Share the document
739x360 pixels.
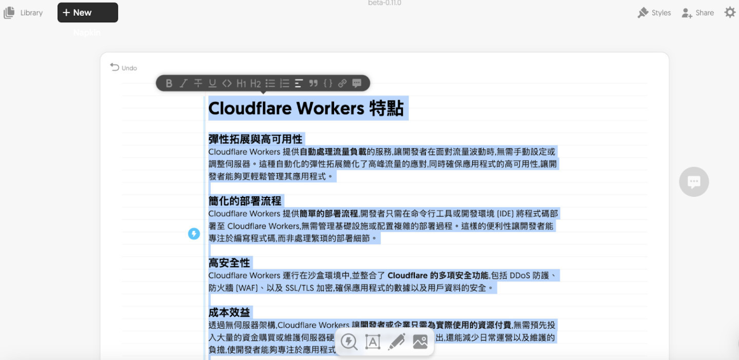(x=698, y=13)
